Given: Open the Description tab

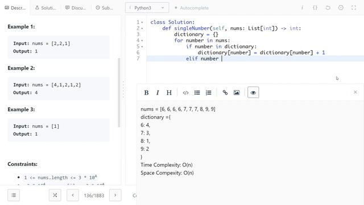Looking at the screenshot, I should click(x=15, y=8).
